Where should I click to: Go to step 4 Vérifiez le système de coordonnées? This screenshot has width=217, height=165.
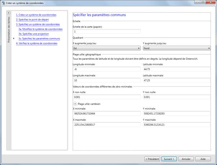tap(37, 43)
